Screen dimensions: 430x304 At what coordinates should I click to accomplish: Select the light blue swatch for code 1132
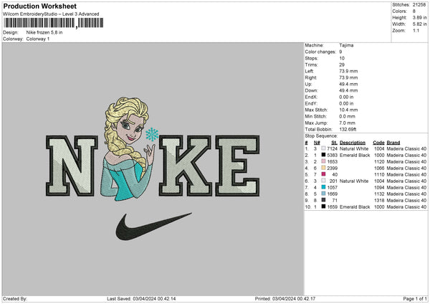point(323,194)
